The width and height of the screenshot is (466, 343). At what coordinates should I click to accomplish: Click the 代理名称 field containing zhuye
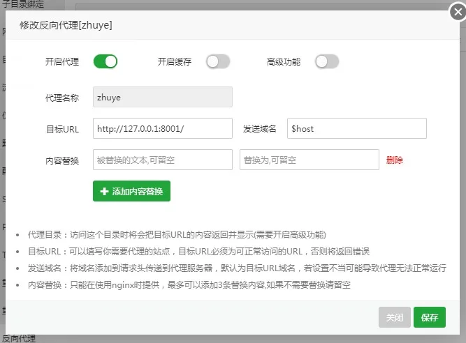(x=163, y=97)
